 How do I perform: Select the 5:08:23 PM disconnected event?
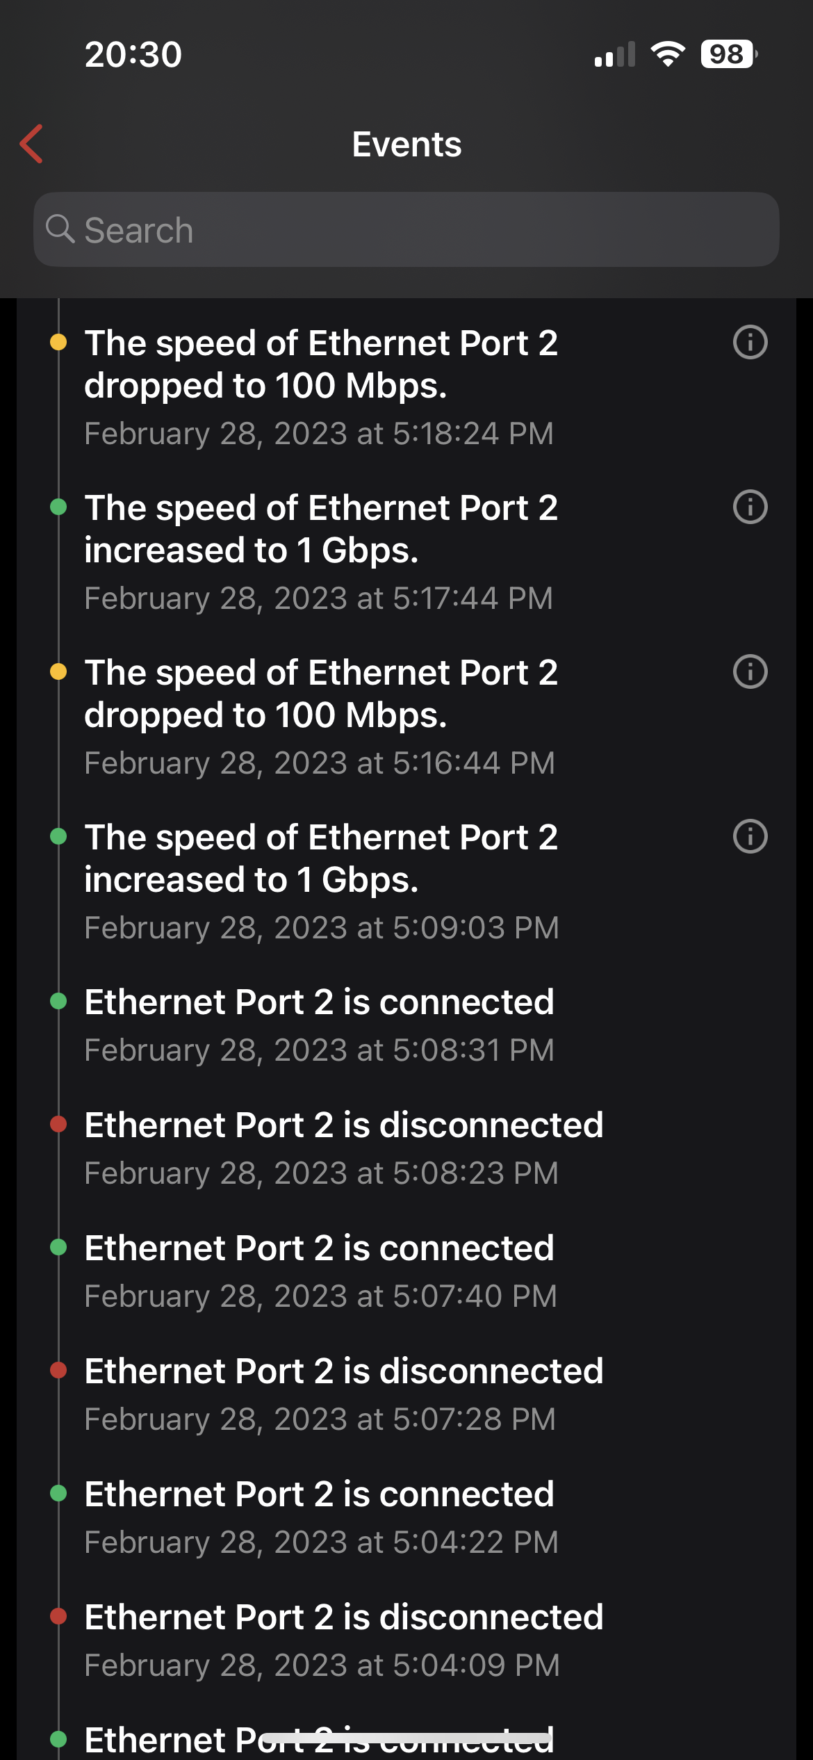(344, 1148)
